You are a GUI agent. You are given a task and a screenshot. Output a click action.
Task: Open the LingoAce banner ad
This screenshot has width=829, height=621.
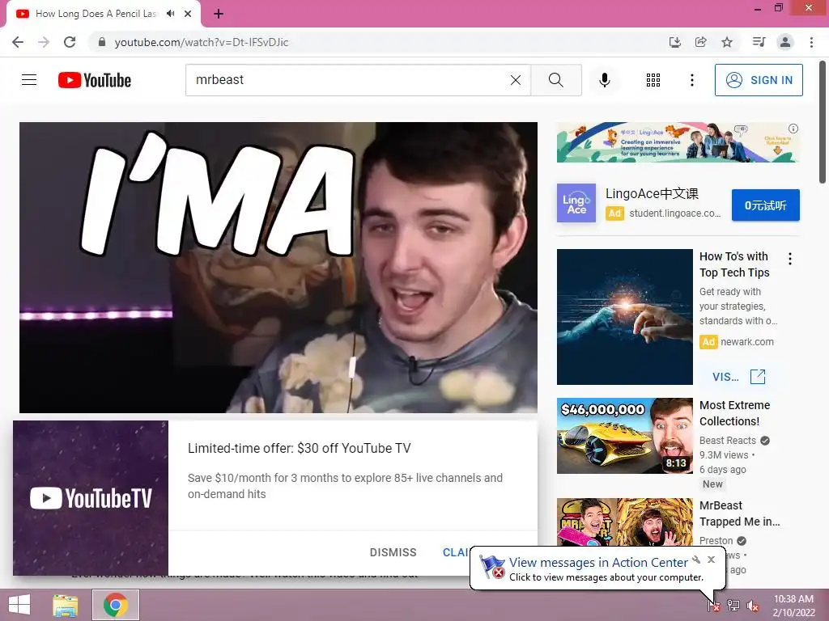pos(678,142)
